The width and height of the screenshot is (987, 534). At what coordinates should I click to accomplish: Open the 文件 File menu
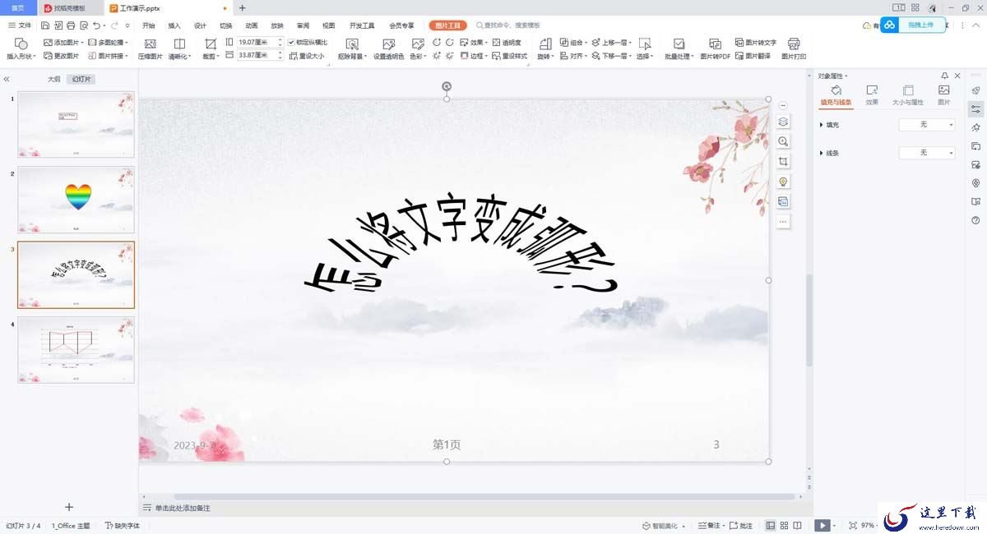coord(20,25)
